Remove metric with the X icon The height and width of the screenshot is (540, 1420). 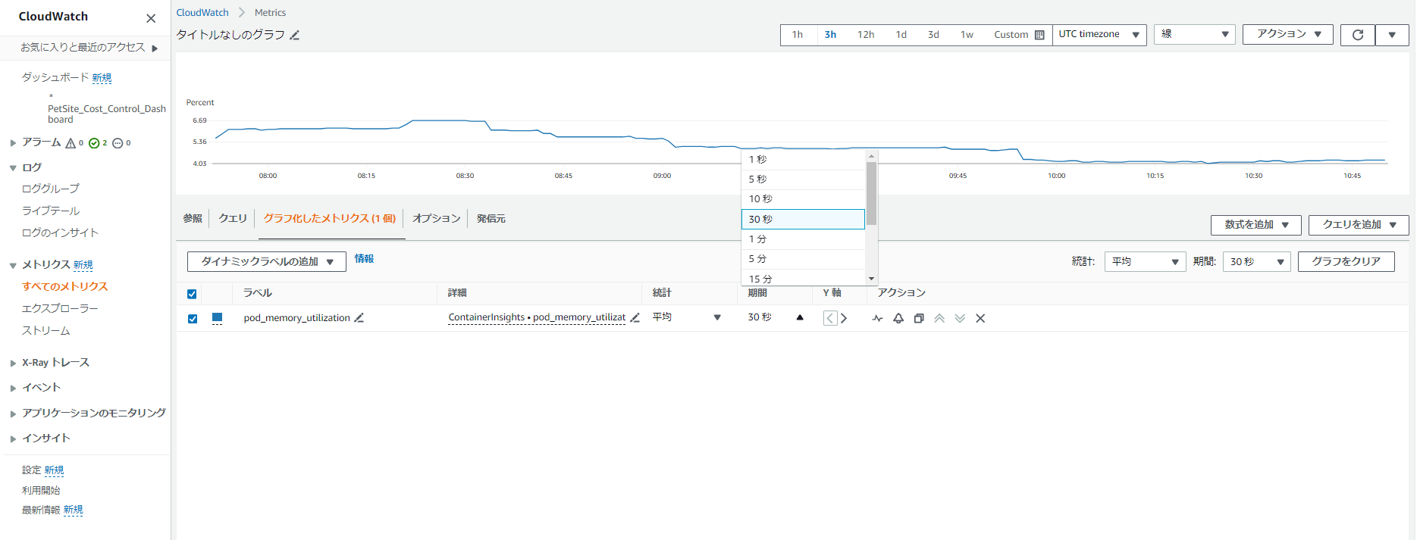tap(980, 318)
